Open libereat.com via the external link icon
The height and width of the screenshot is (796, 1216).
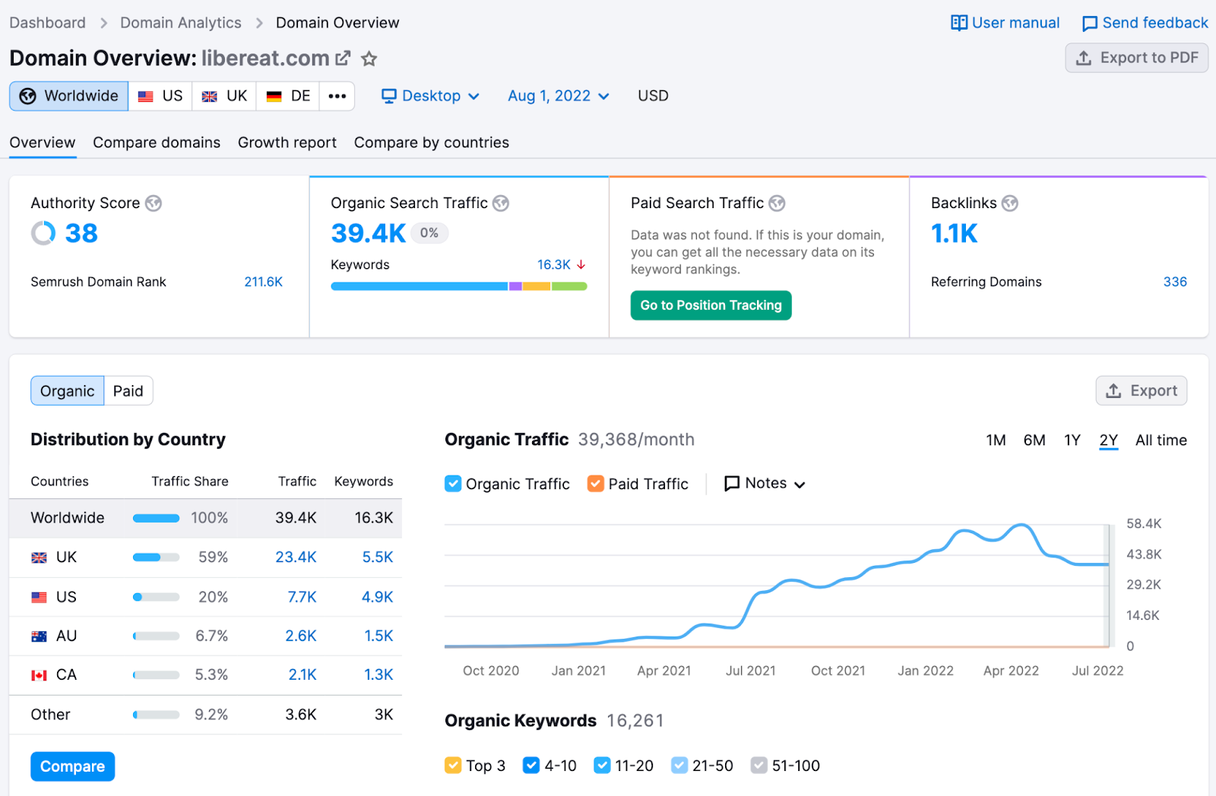pyautogui.click(x=344, y=57)
